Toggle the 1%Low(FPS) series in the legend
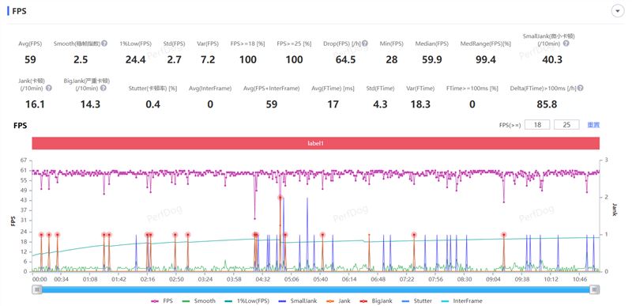This screenshot has height=306, width=632. tap(246, 300)
